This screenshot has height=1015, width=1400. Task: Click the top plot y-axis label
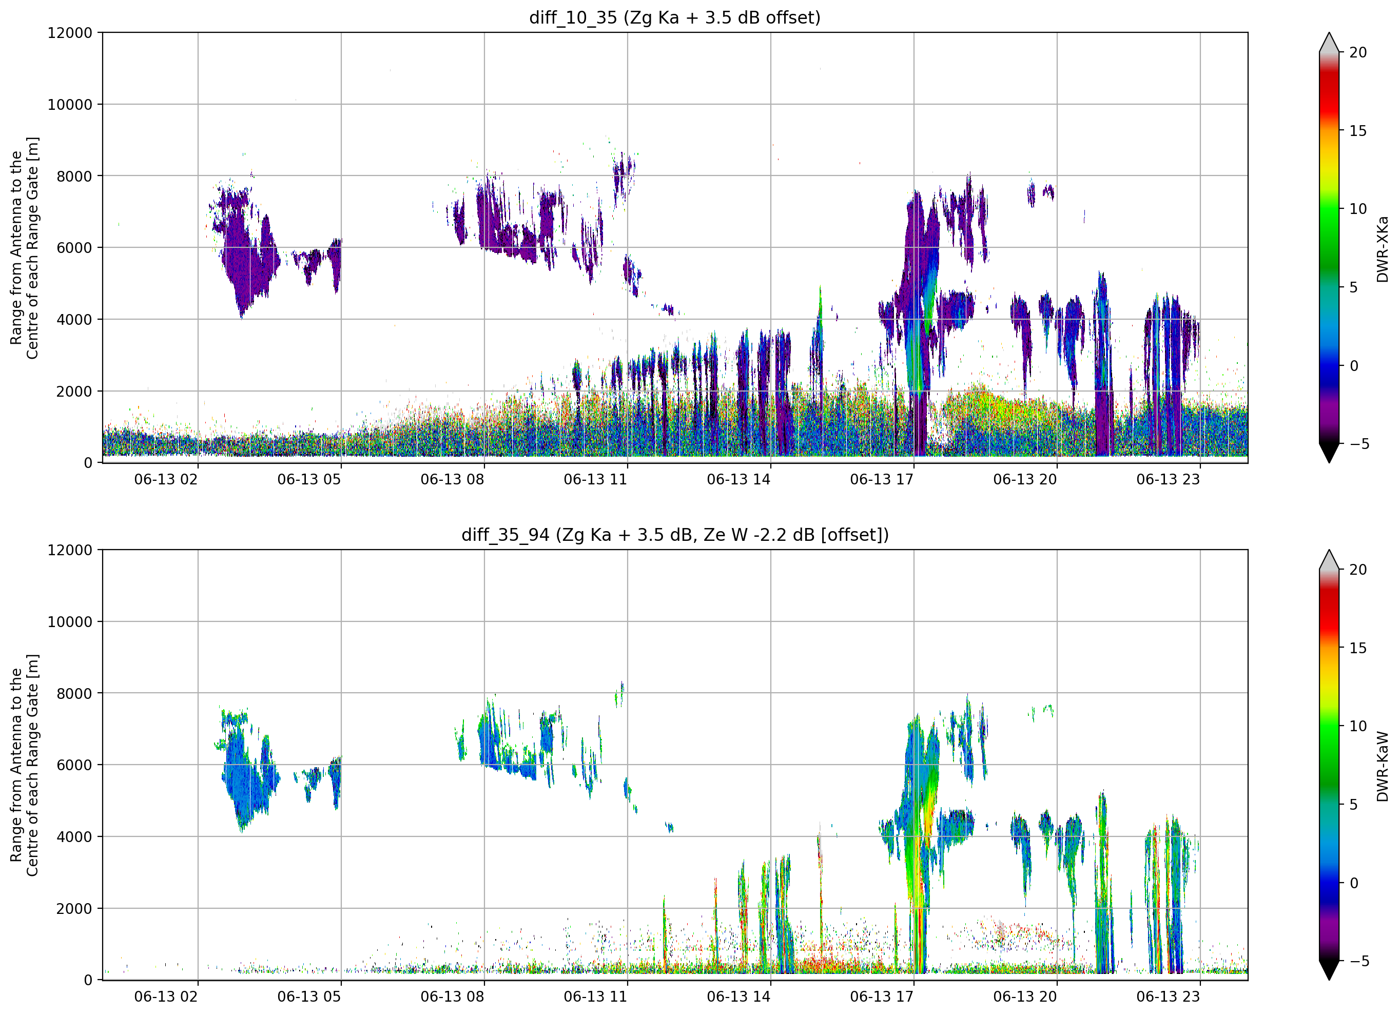pos(25,247)
